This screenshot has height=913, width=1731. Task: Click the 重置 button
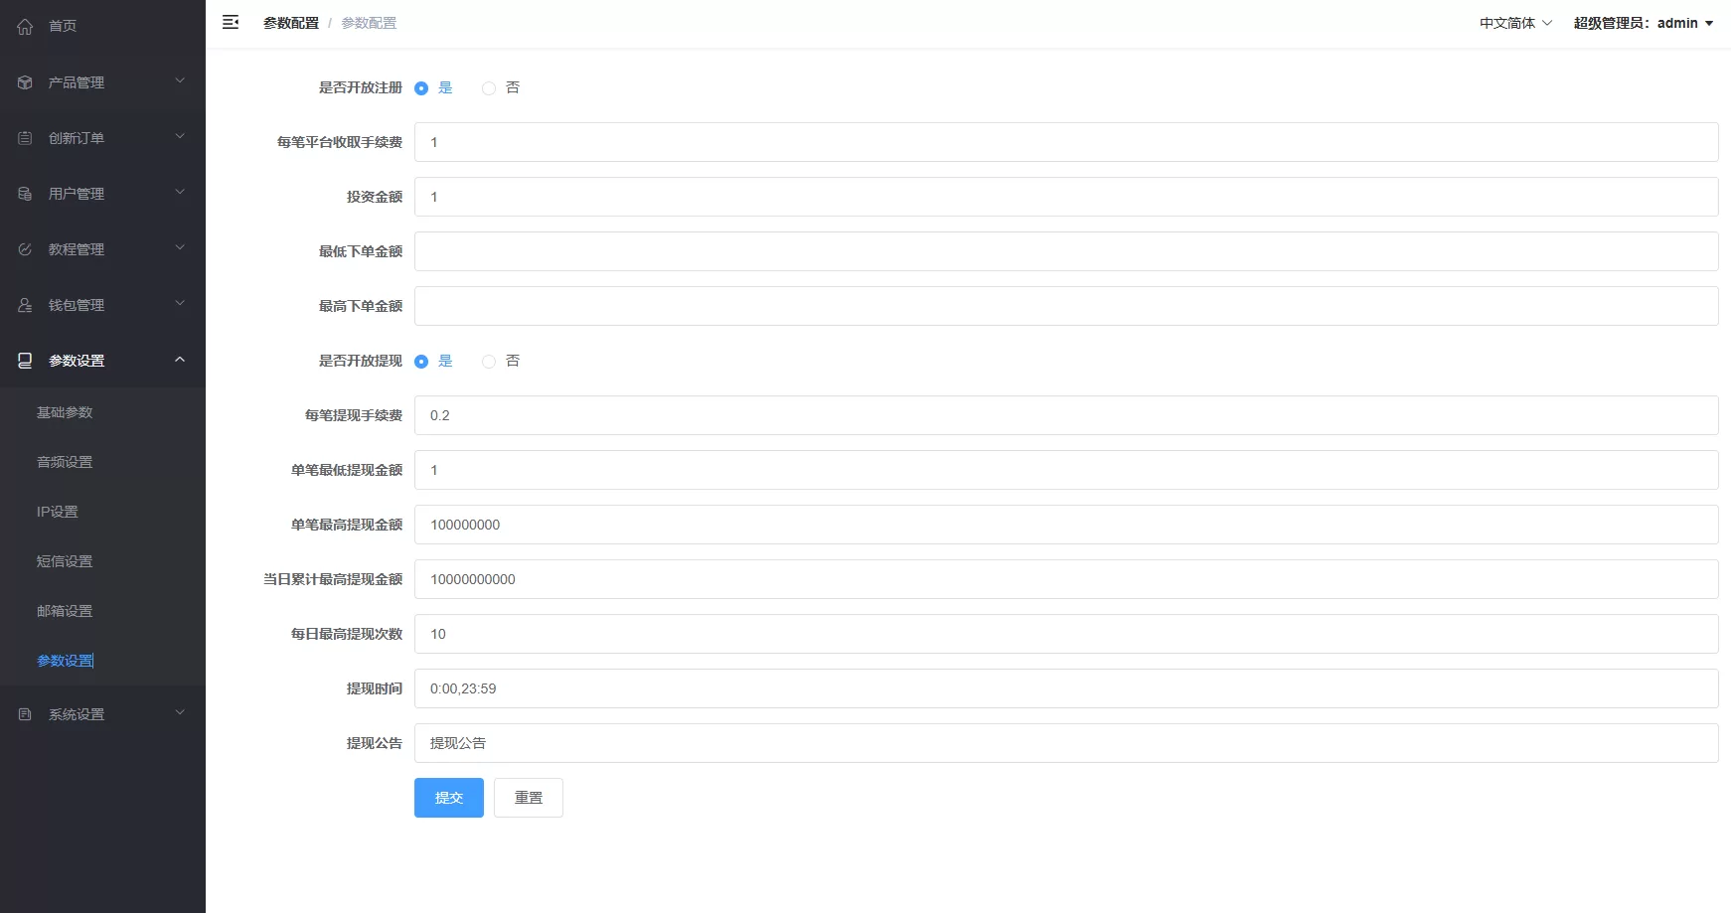529,798
